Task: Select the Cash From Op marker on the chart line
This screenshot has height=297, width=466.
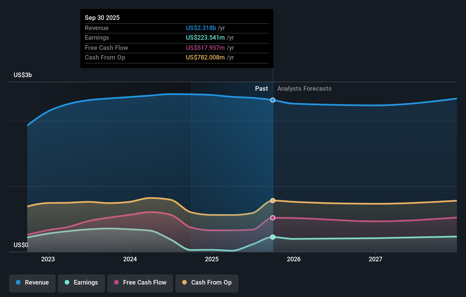Action: click(273, 200)
